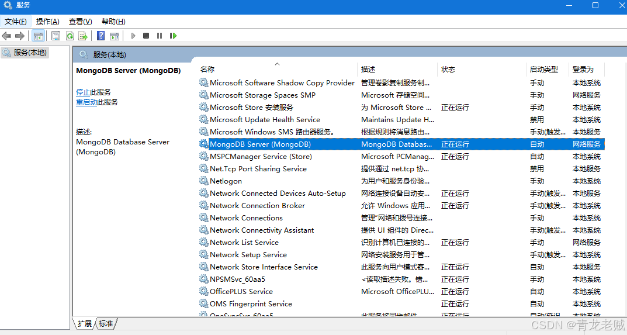This screenshot has width=627, height=335.
Task: Click gear icon of NPSMSvc_60aa5 row
Action: click(204, 279)
